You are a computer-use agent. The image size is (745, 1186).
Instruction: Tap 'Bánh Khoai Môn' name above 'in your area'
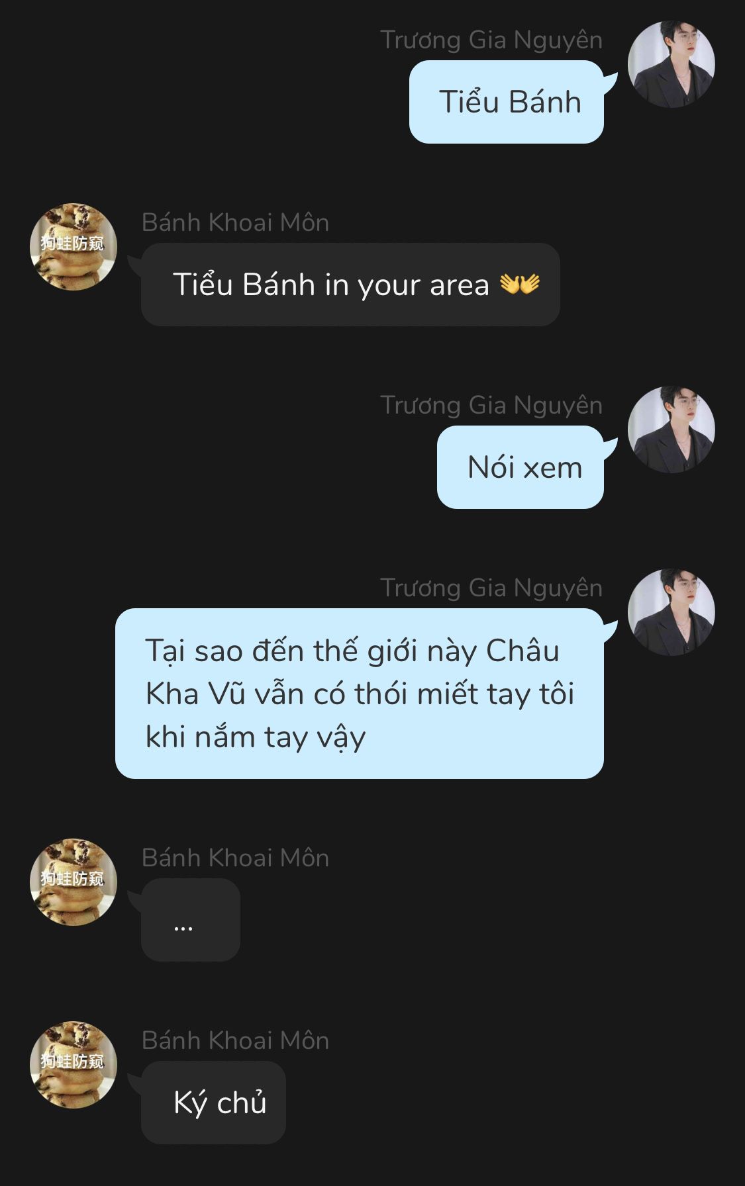pyautogui.click(x=235, y=222)
